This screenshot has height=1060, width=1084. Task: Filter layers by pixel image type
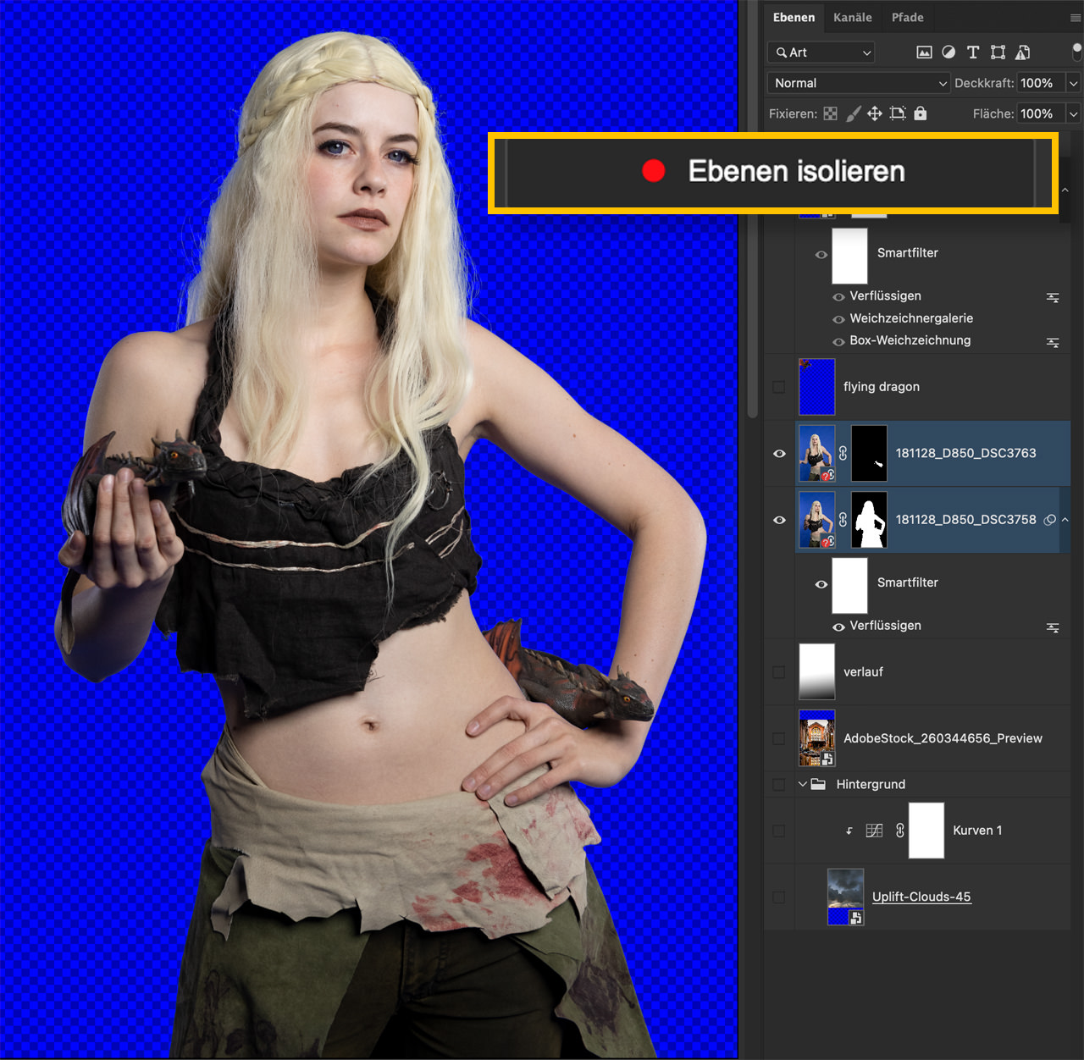pos(924,52)
